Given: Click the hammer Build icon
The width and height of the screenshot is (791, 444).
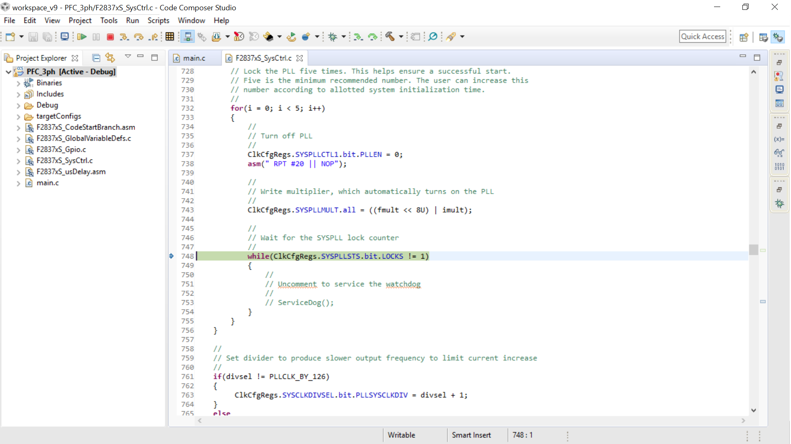Looking at the screenshot, I should coord(390,37).
